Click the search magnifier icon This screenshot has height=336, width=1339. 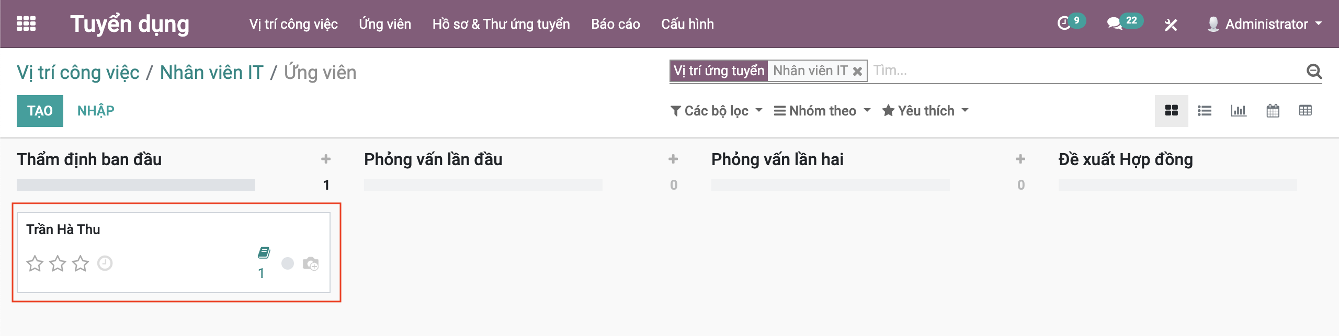[1314, 71]
